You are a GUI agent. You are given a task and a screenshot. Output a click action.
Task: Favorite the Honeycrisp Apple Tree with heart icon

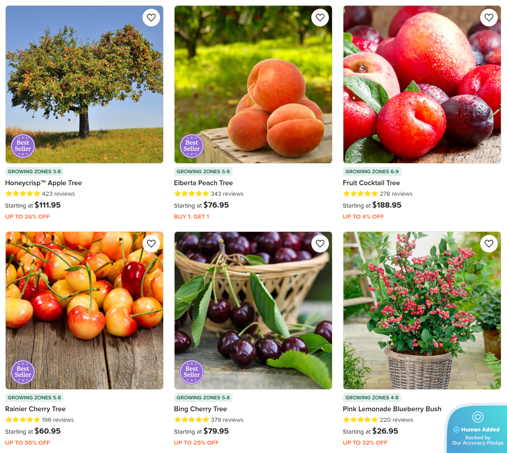[x=151, y=18]
